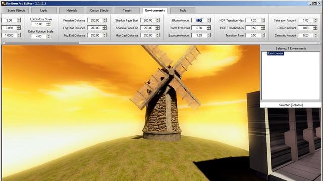Adjust the spinner beside the 1.0000 field

[19, 35]
